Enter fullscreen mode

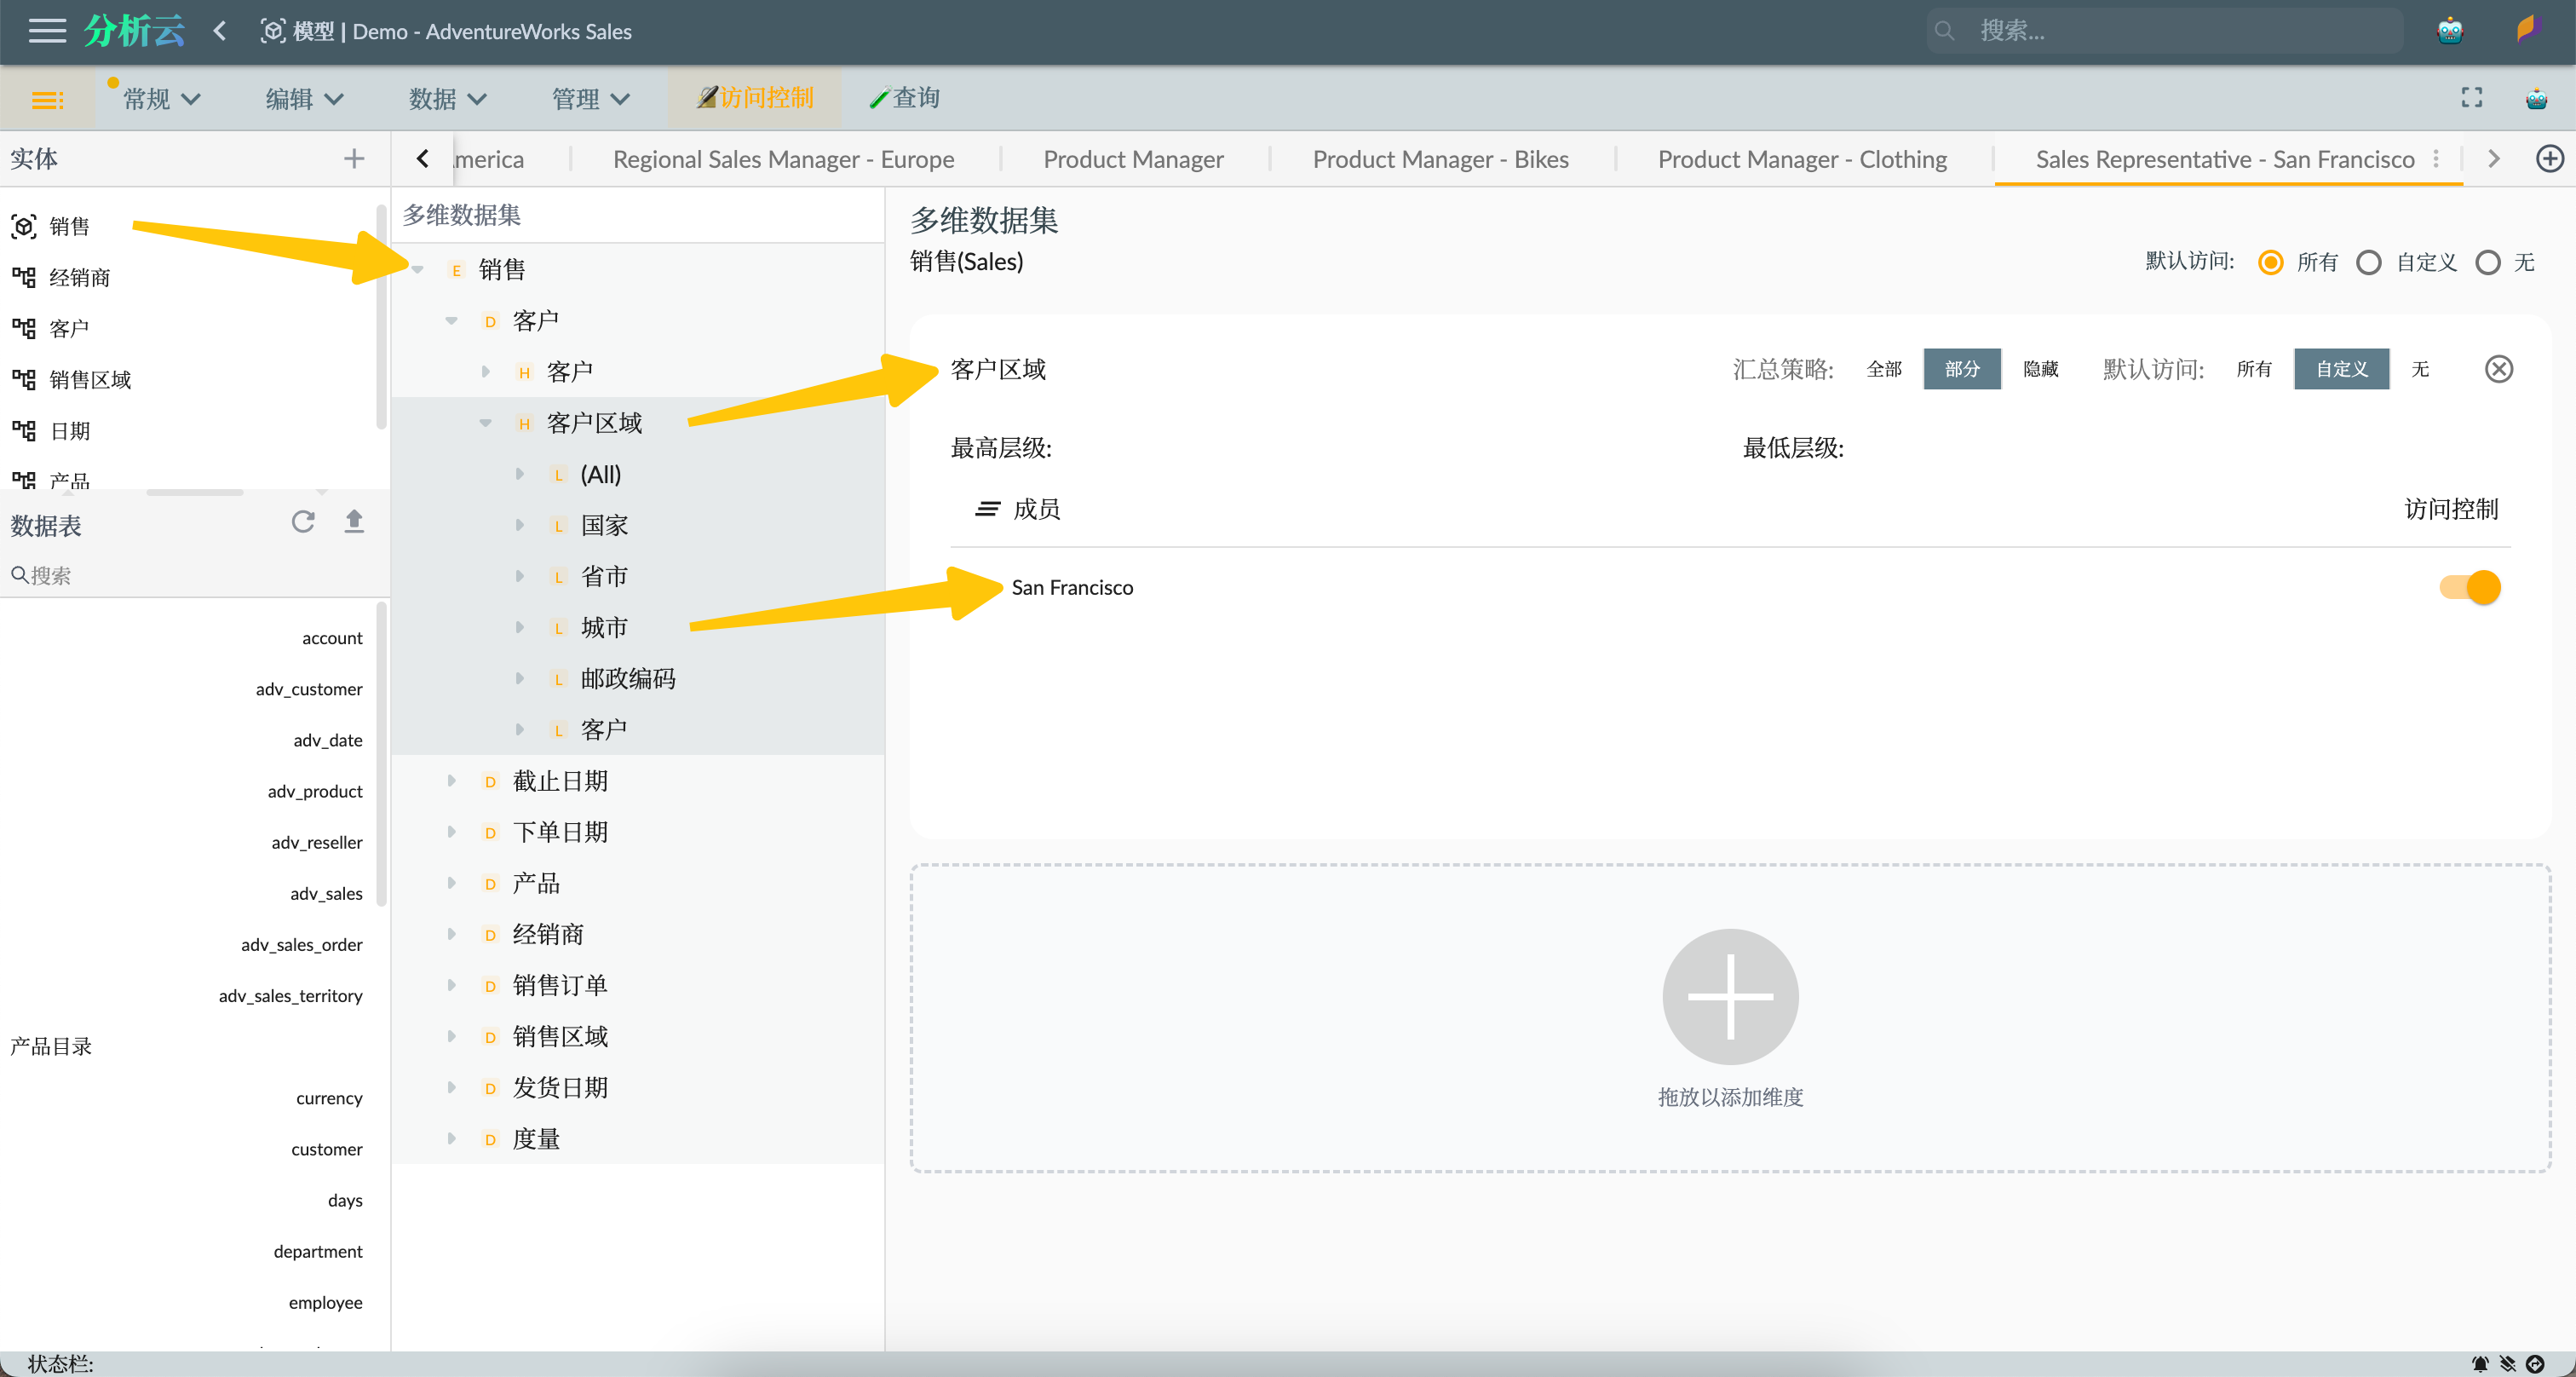pos(2471,98)
